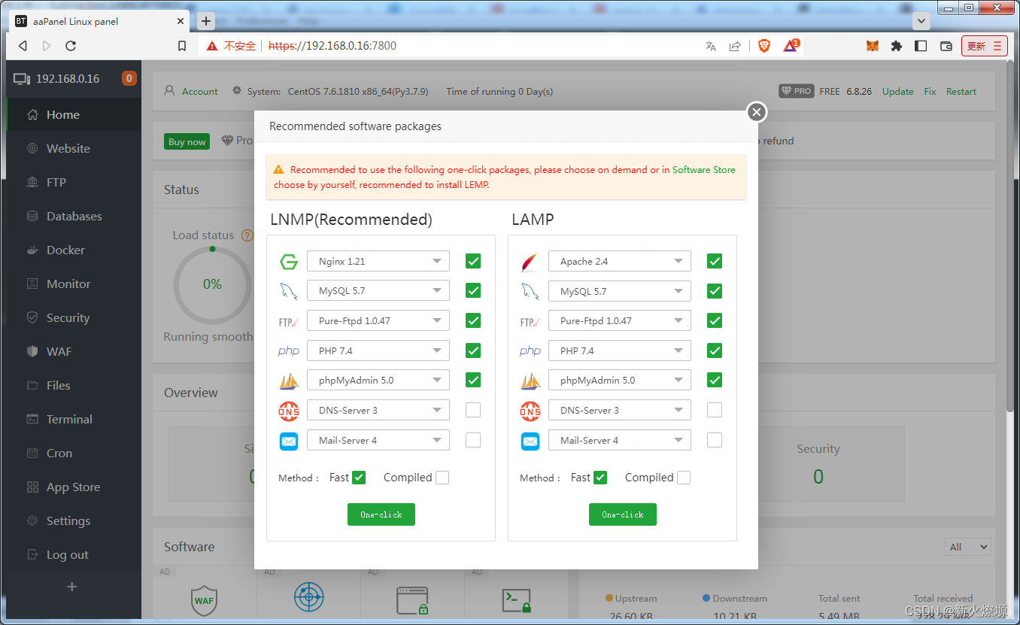
Task: Click the Load status 0% gauge
Action: pos(212,284)
